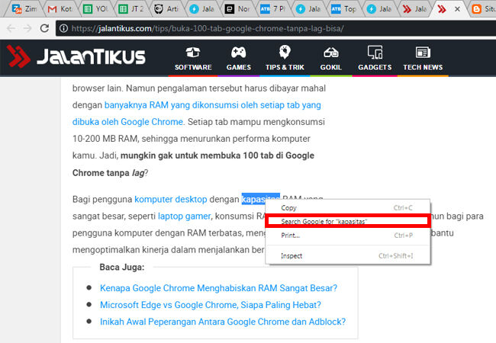
Task: Open Microsoft Edge vs Google Chrome link
Action: [x=211, y=305]
